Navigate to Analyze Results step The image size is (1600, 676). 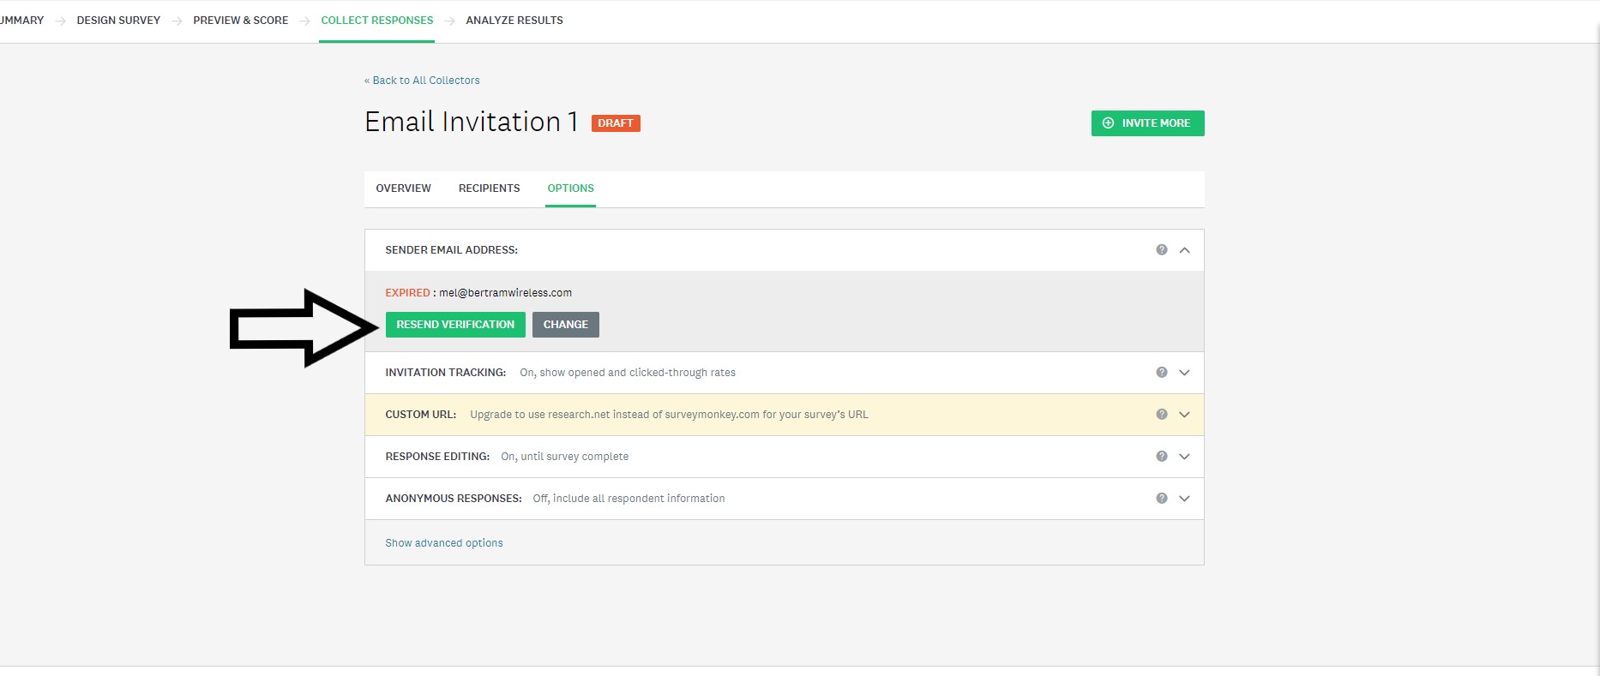(x=514, y=21)
